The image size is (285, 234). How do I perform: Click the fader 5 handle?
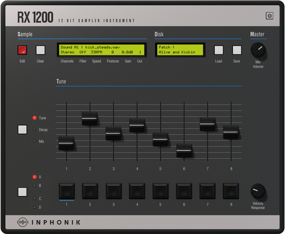click(160, 139)
